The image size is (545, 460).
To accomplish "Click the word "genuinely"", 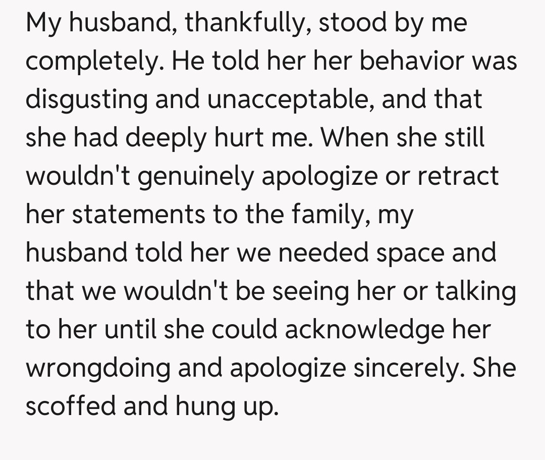I will tap(200, 176).
